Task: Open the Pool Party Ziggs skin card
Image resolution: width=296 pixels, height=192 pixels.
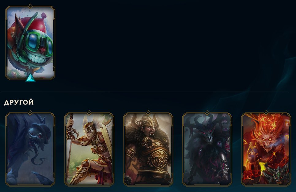Action: click(x=30, y=43)
